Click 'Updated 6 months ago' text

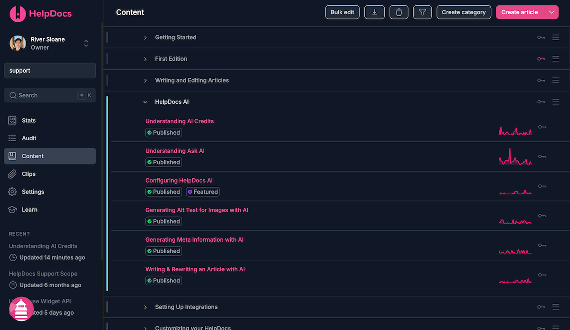[50, 285]
